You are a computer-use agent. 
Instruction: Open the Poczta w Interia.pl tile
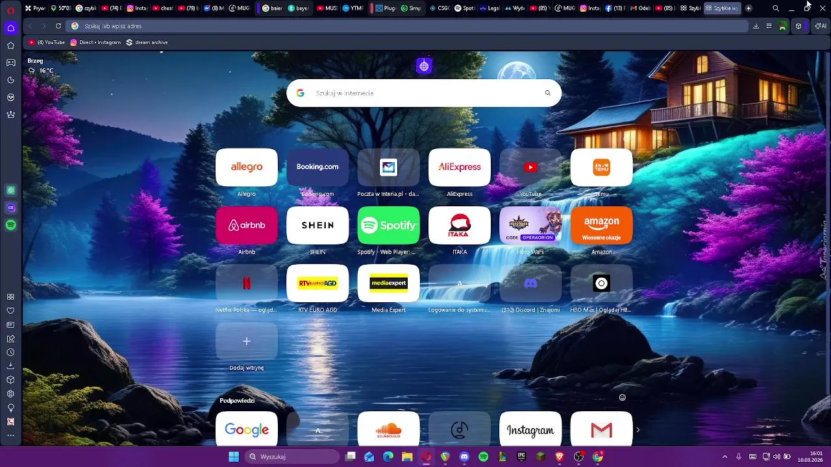(x=388, y=167)
